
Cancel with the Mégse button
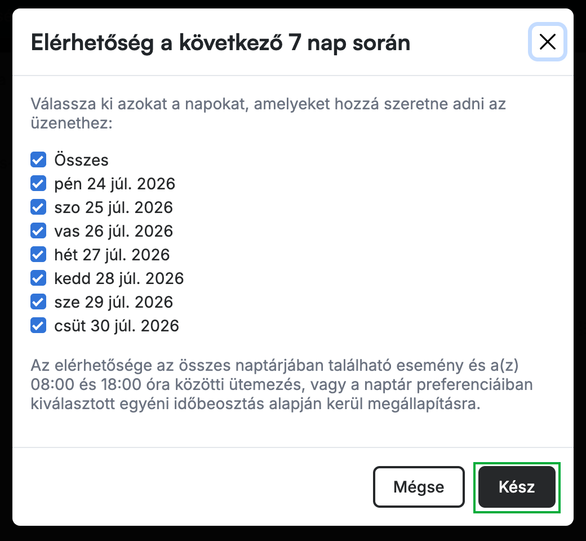point(419,487)
